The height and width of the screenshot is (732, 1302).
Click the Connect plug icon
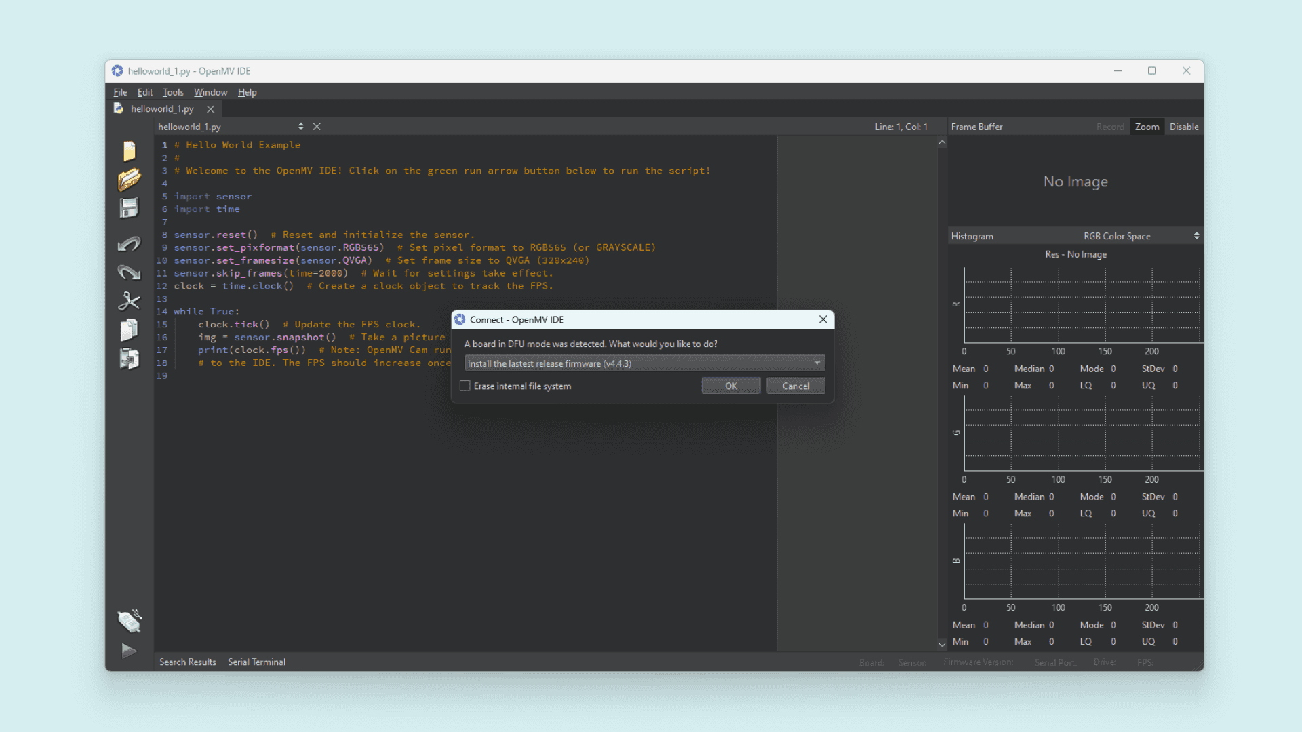pyautogui.click(x=129, y=621)
